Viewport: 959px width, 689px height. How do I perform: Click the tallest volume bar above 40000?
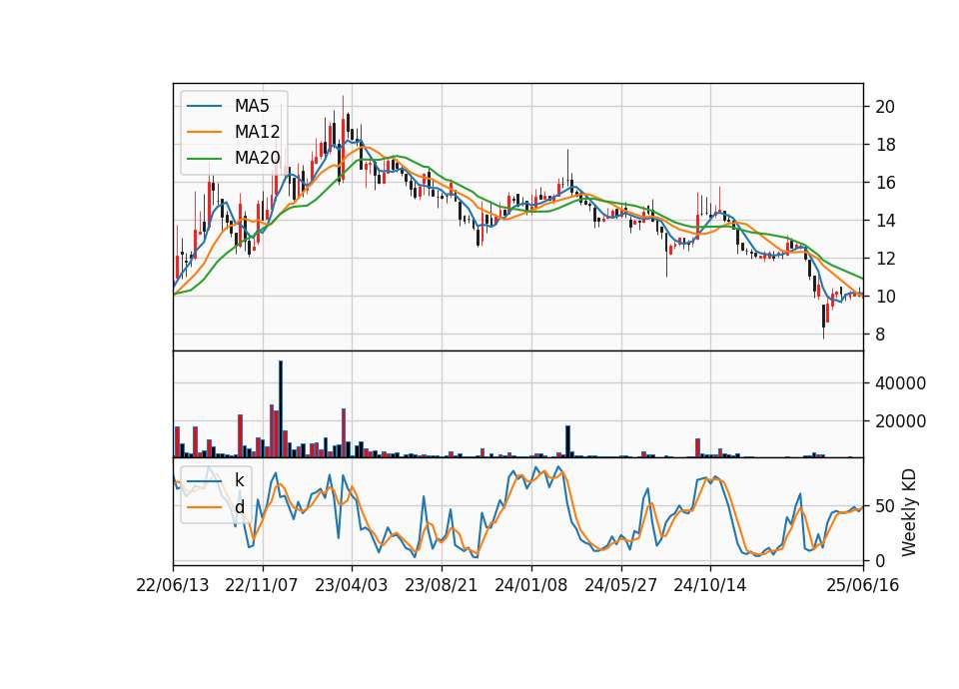[x=281, y=409]
